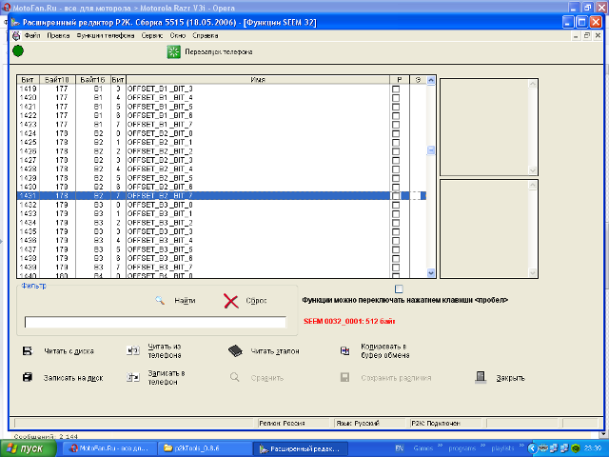The image size is (609, 457).
Task: Toggle P checkbox for OFFSET_B2_BIT_0
Action: click(396, 133)
